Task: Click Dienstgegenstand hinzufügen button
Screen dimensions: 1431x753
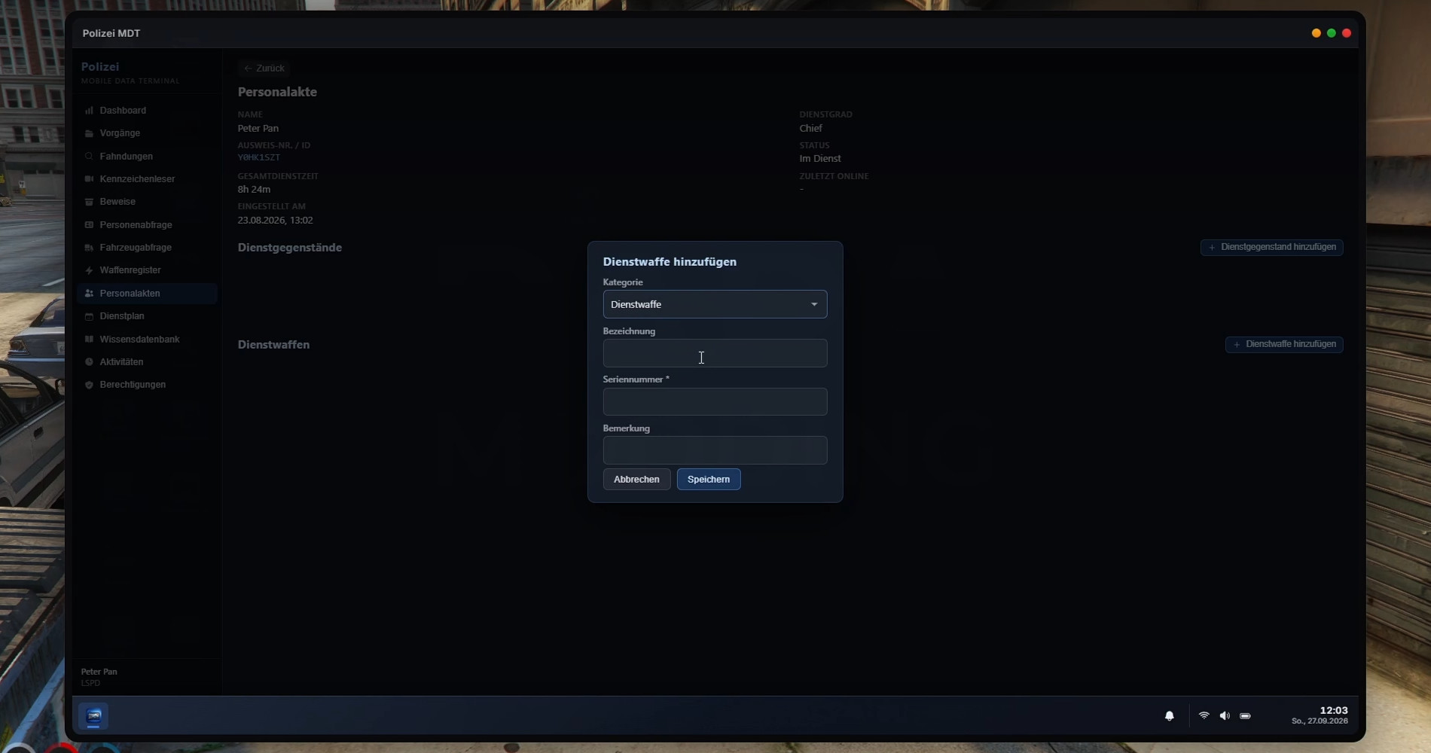Action: point(1271,247)
